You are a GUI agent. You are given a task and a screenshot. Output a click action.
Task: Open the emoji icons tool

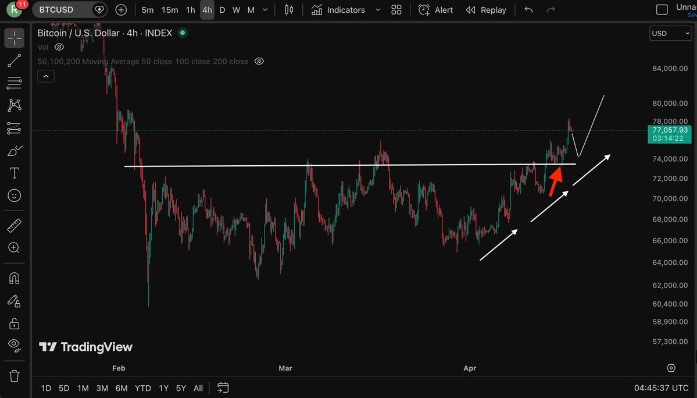click(15, 196)
